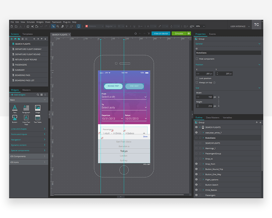The width and height of the screenshot is (272, 218).
Task: Select the Button widget icon
Action: pyautogui.click(x=15, y=118)
